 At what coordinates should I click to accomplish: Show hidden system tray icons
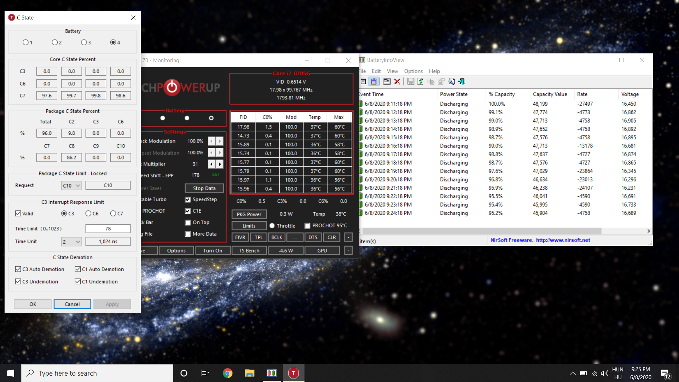pos(573,373)
